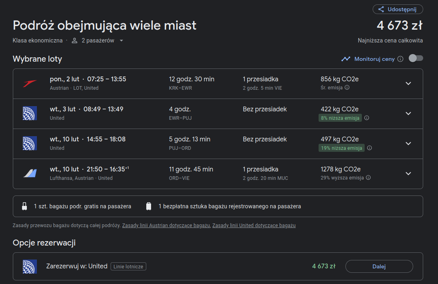Expand the ORD–VIE flight details

[408, 173]
